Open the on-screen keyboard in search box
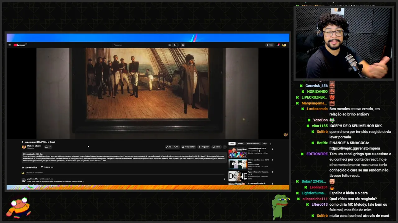 click(169, 45)
